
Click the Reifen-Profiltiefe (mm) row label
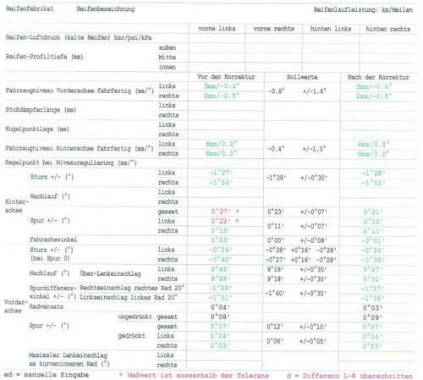(44, 57)
